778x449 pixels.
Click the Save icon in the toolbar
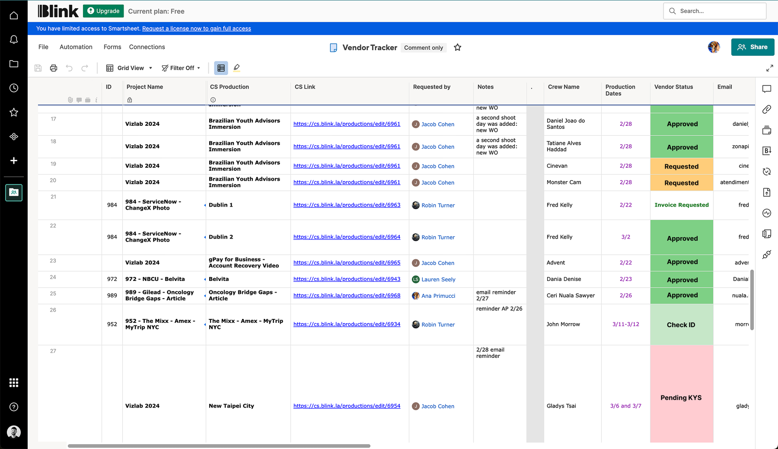(x=38, y=68)
